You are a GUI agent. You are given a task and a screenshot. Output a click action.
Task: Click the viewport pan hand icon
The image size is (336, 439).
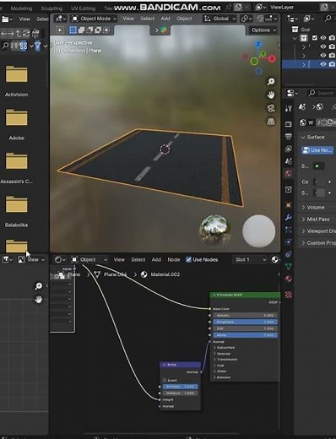(271, 95)
